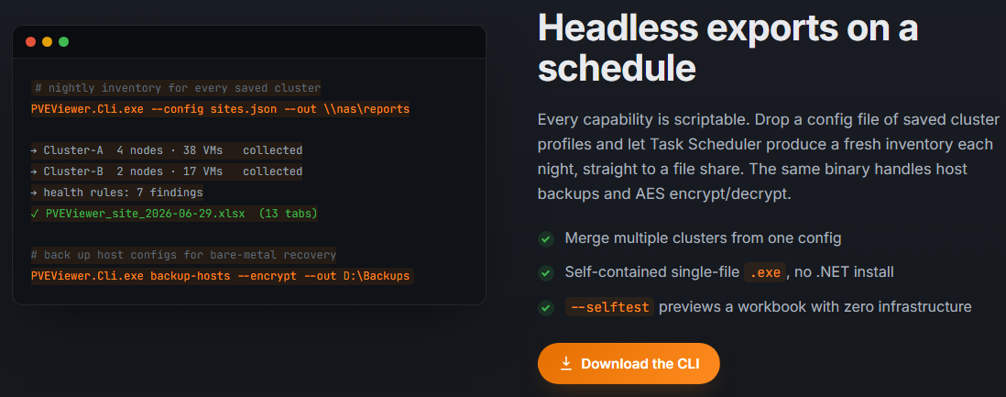Viewport: 1006px width, 397px height.
Task: Click the bare-metal recovery comment line
Action: click(183, 255)
